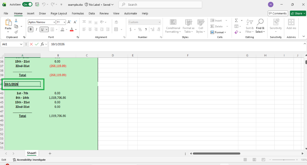Apply Percent Style format

click(140, 30)
